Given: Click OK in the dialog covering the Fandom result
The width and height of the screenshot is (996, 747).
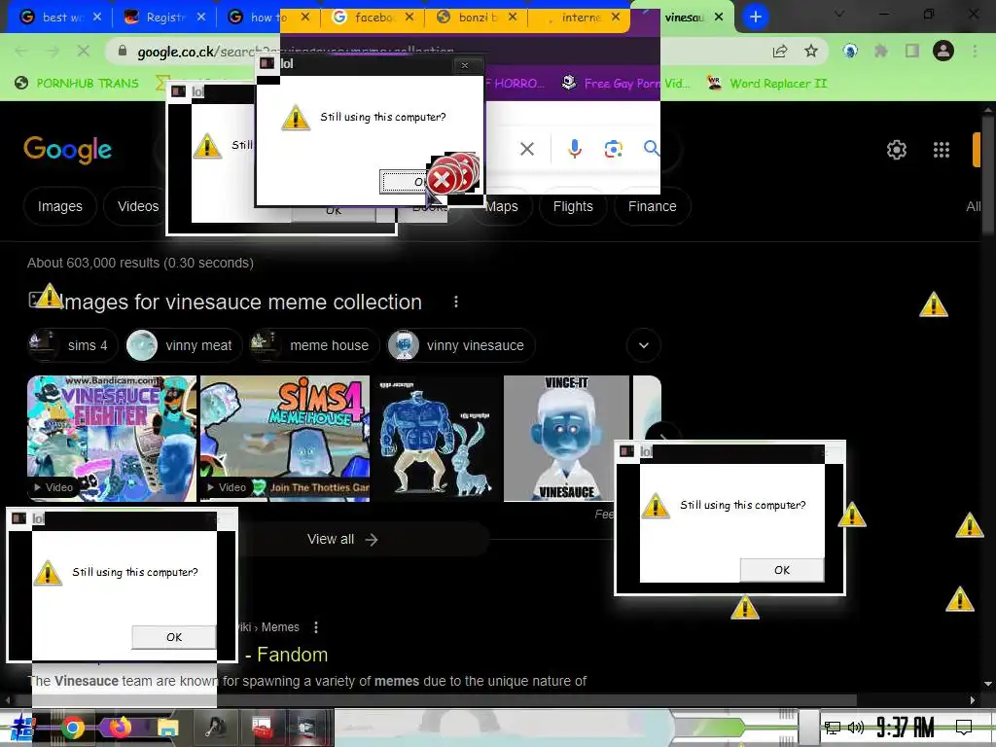Looking at the screenshot, I should pos(174,637).
